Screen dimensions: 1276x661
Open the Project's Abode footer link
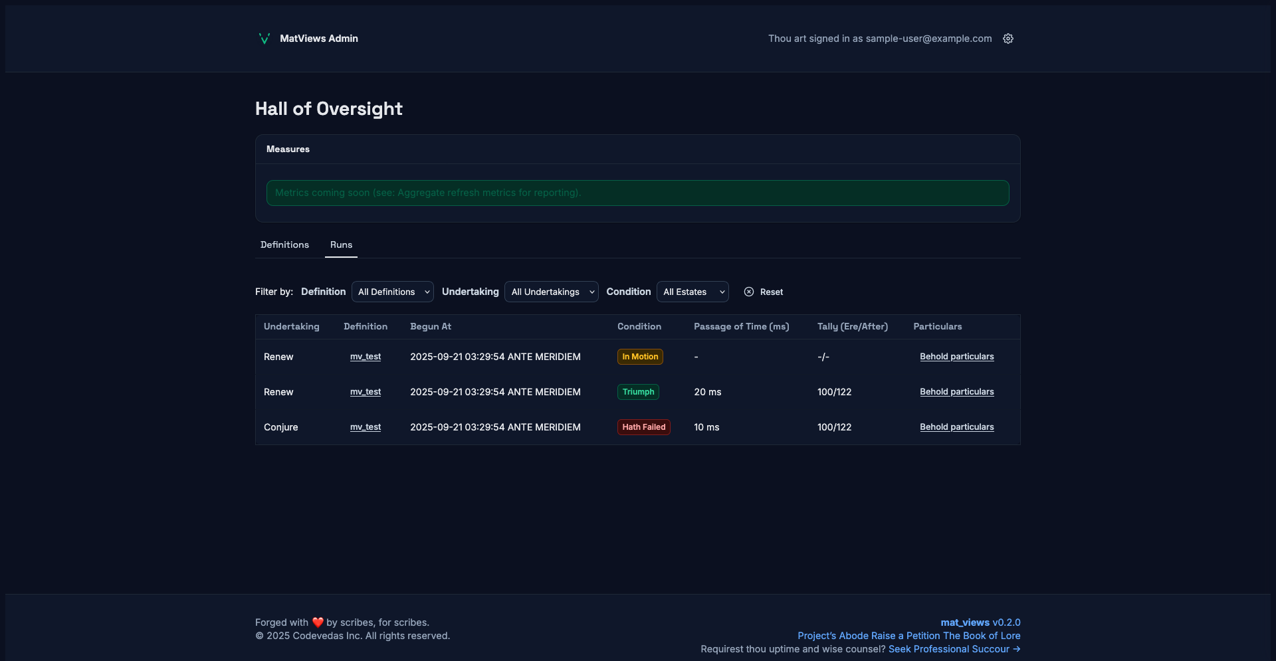[x=833, y=636]
